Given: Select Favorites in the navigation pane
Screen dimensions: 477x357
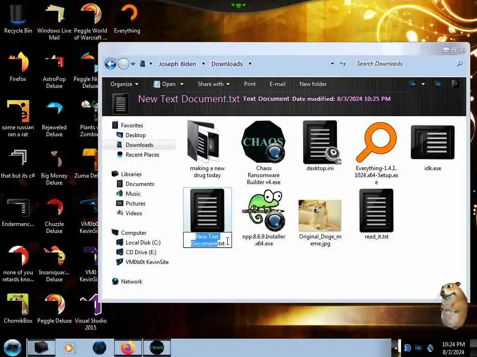Looking at the screenshot, I should click(132, 126).
